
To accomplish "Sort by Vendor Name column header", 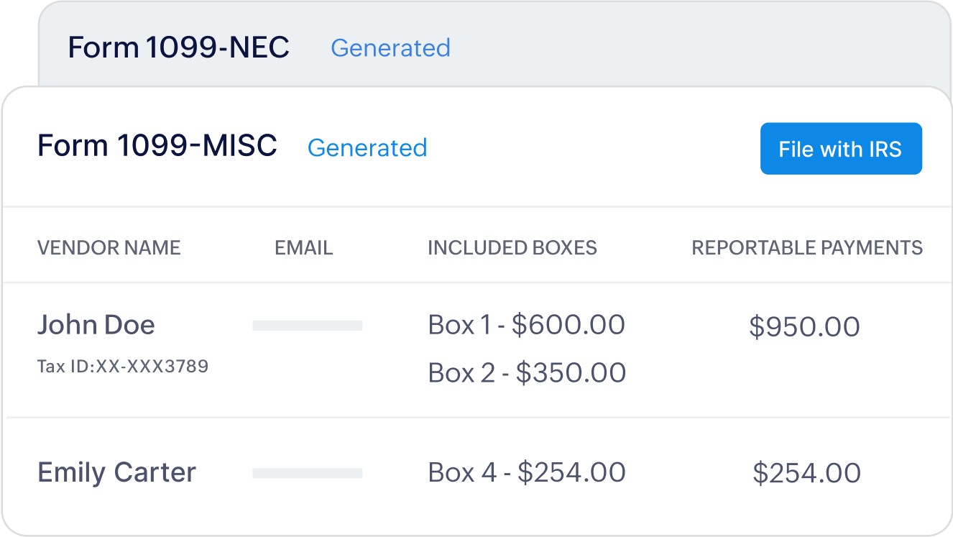I will point(109,248).
